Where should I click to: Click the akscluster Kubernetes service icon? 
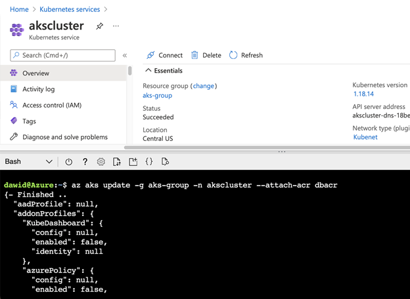pos(16,30)
